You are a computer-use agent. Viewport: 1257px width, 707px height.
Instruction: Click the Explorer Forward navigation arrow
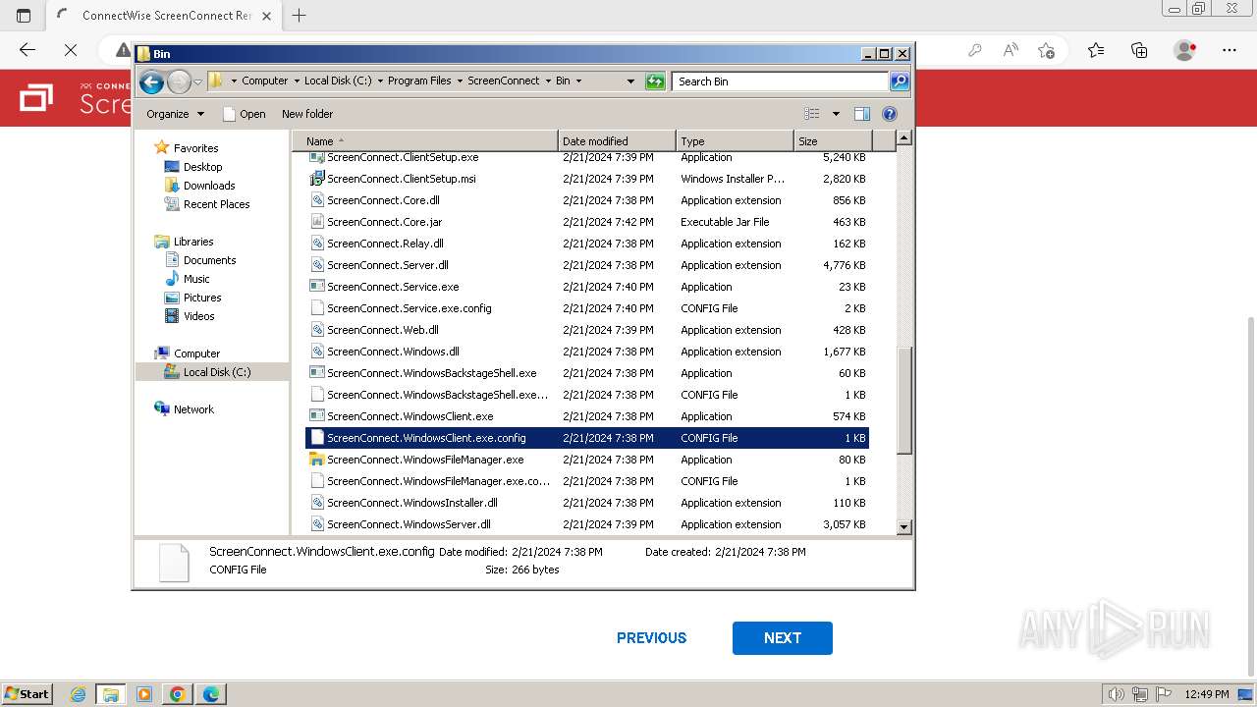tap(179, 82)
